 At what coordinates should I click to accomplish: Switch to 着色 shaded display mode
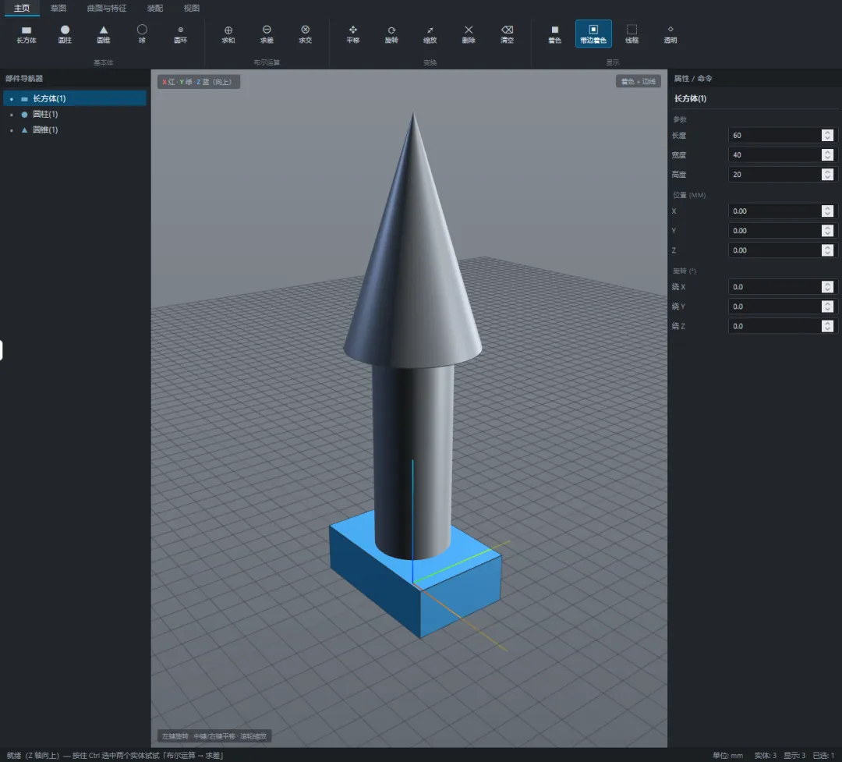[555, 34]
